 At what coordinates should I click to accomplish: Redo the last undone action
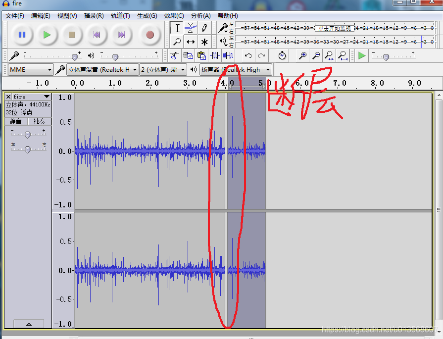(x=262, y=55)
